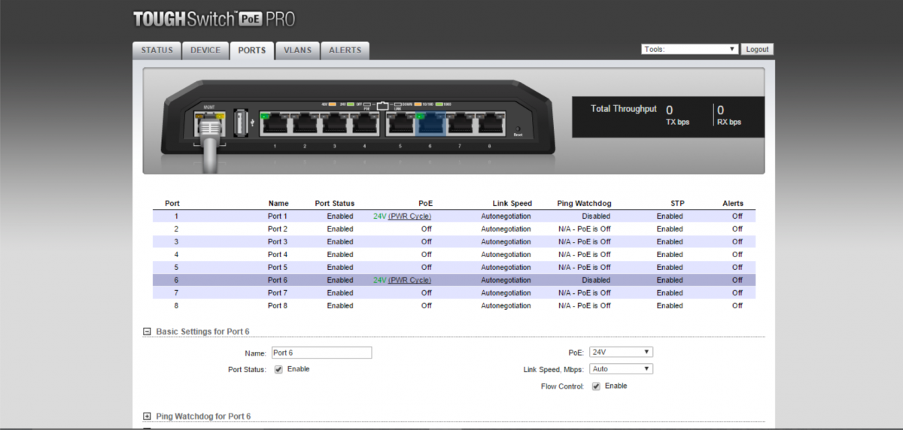Toggle the Flow Control Enable checkbox

[596, 386]
